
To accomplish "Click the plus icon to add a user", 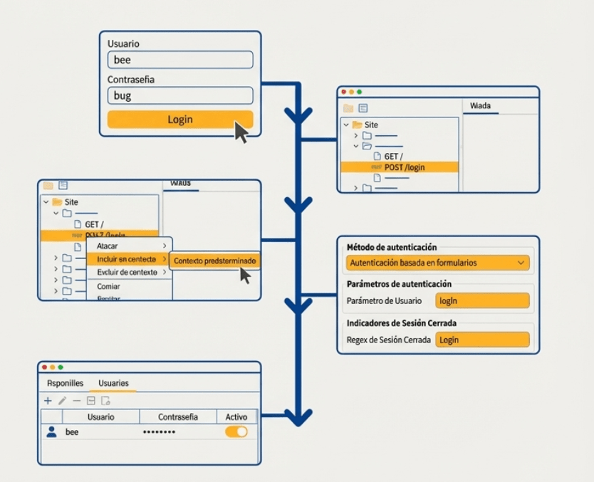I will (x=48, y=401).
